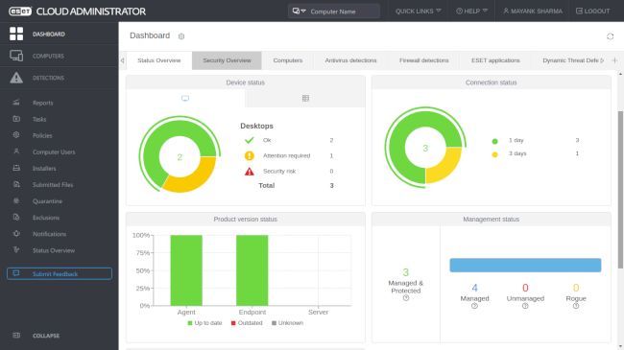The image size is (624, 350).
Task: Select the Antivirus detections tab
Action: [x=350, y=60]
